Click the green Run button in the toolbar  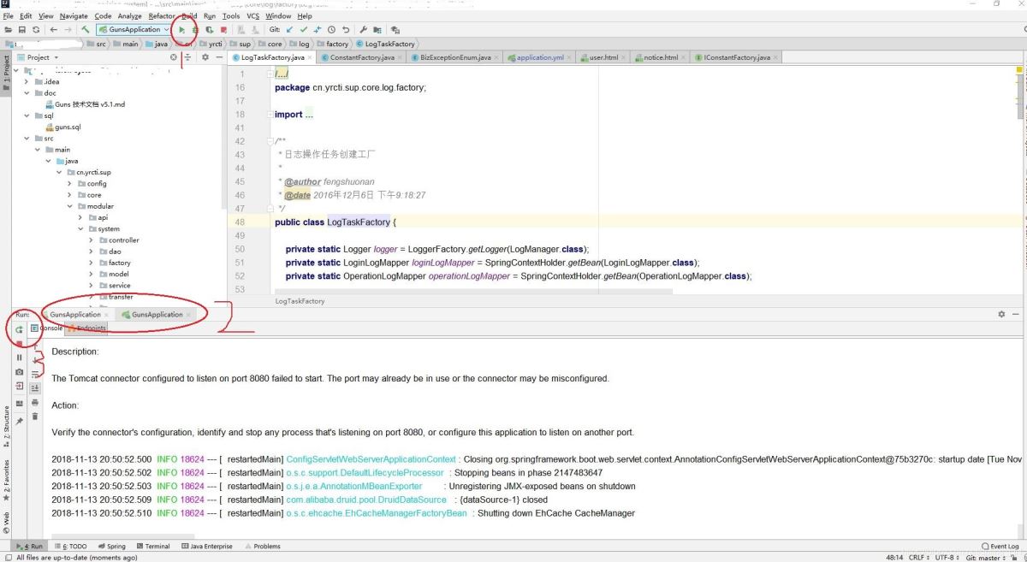(x=181, y=29)
